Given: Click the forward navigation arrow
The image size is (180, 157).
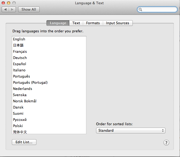Looking at the screenshot, I should (x=12, y=9).
